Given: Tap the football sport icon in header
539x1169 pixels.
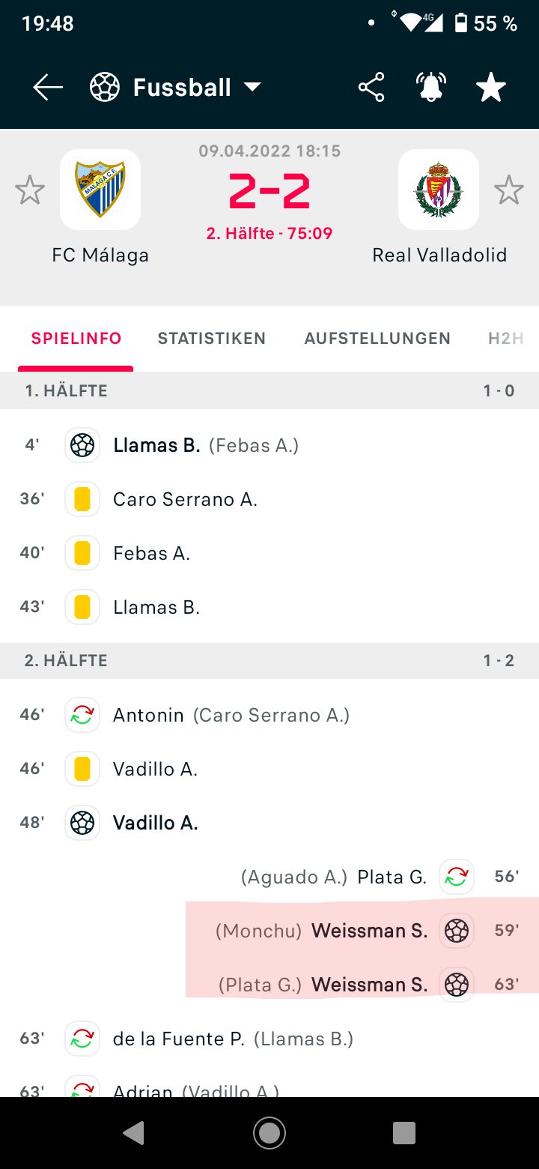Looking at the screenshot, I should pos(105,88).
